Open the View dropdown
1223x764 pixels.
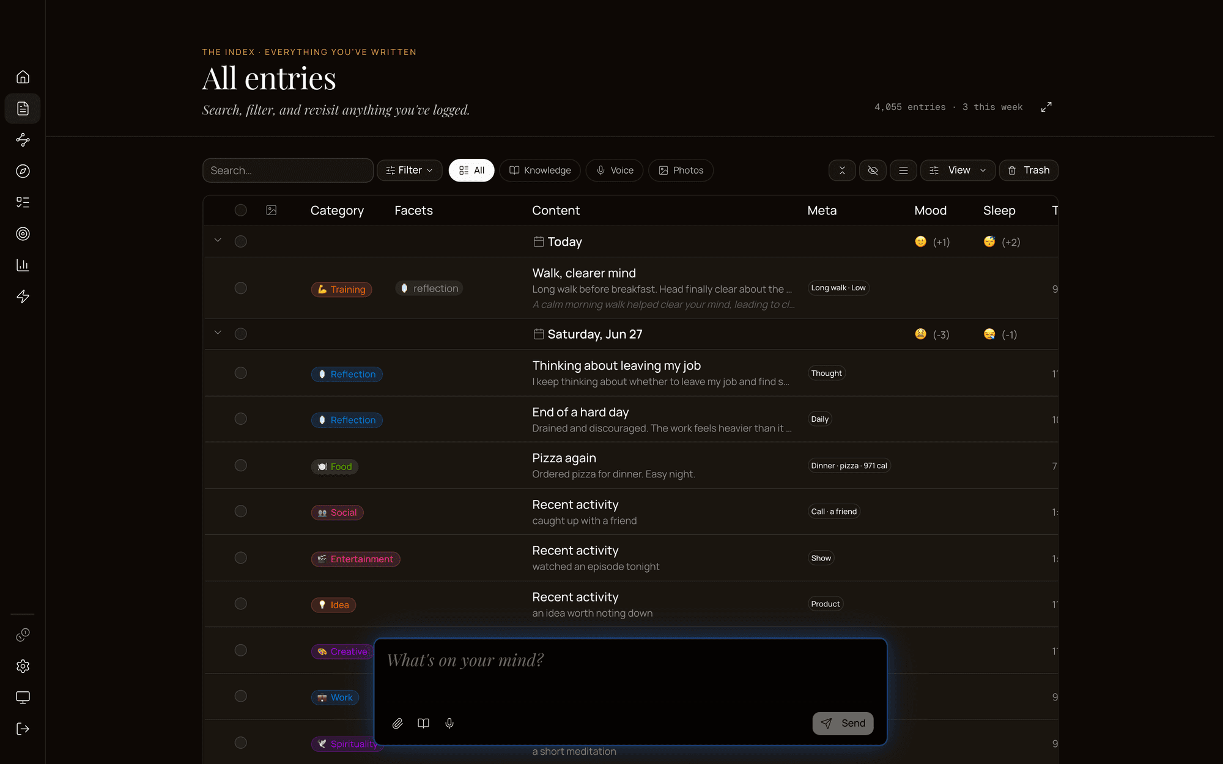[958, 171]
